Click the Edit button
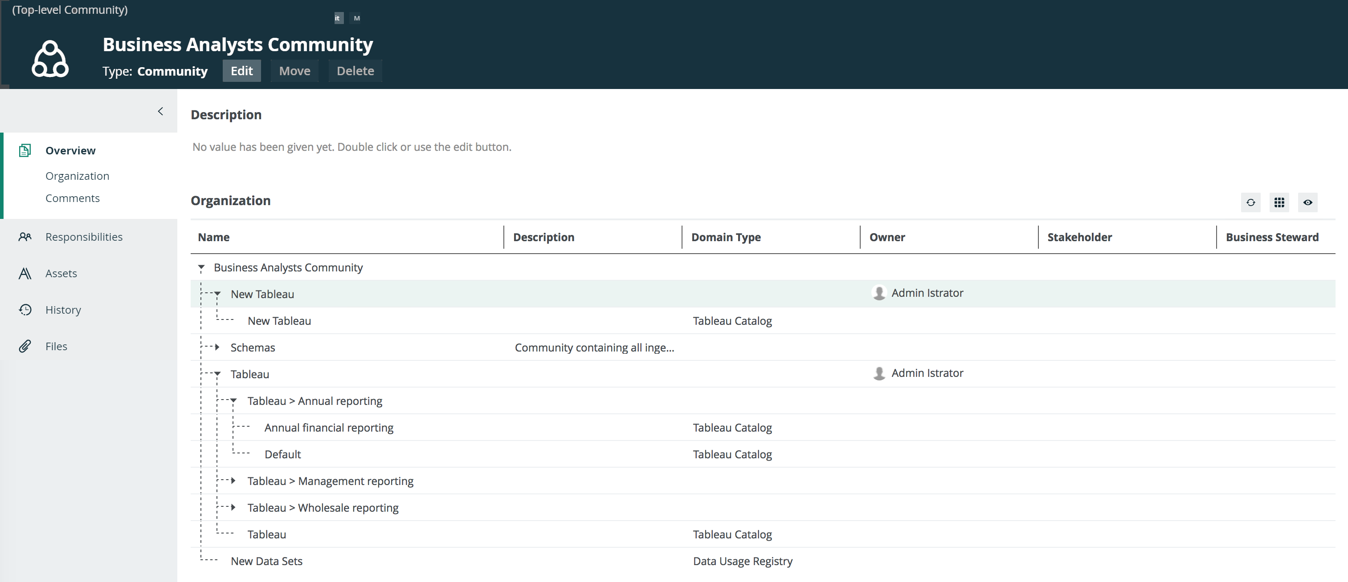Viewport: 1348px width, 582px height. pyautogui.click(x=241, y=71)
